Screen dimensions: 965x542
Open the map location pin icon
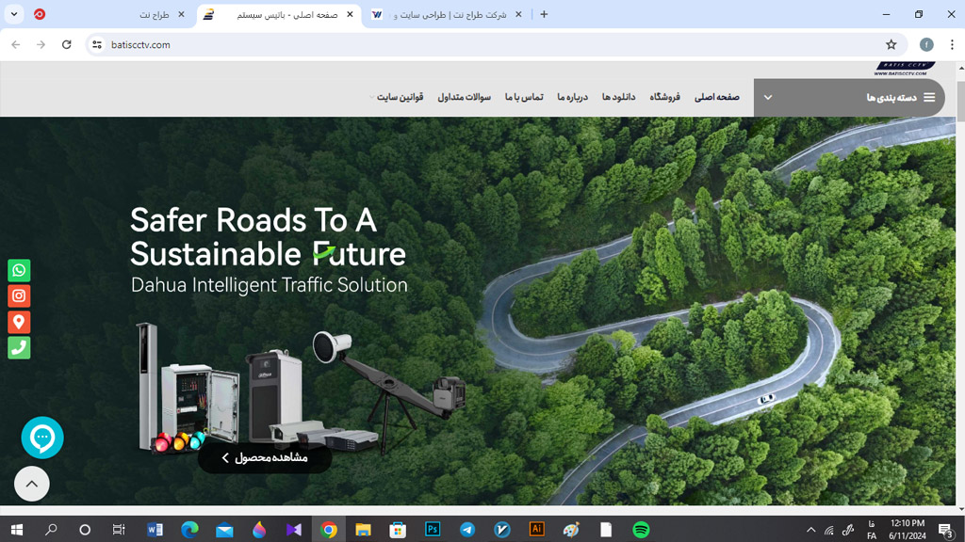pos(19,322)
